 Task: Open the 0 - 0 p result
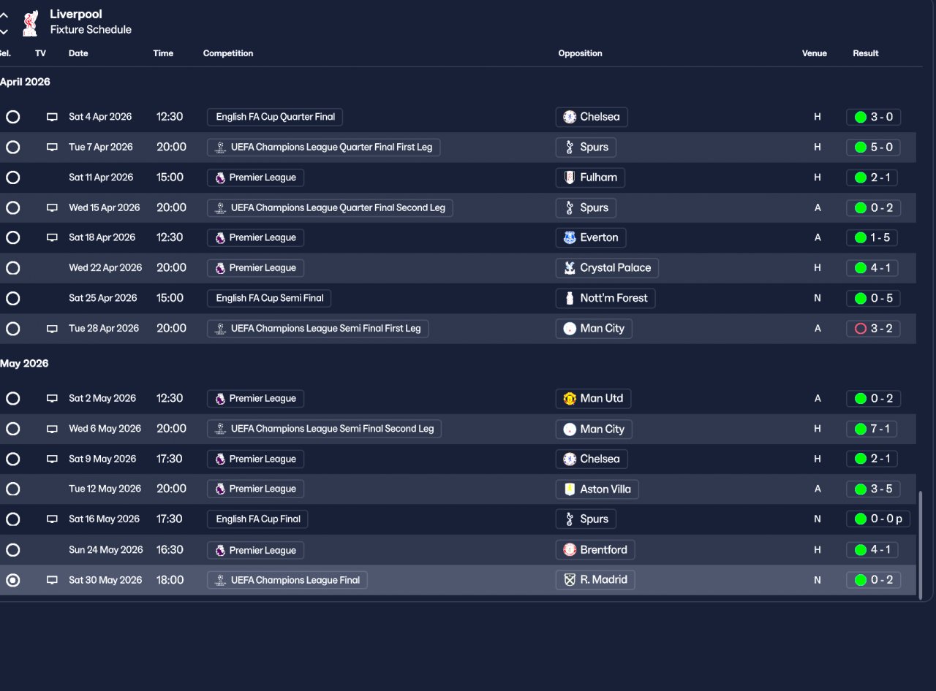pos(877,519)
